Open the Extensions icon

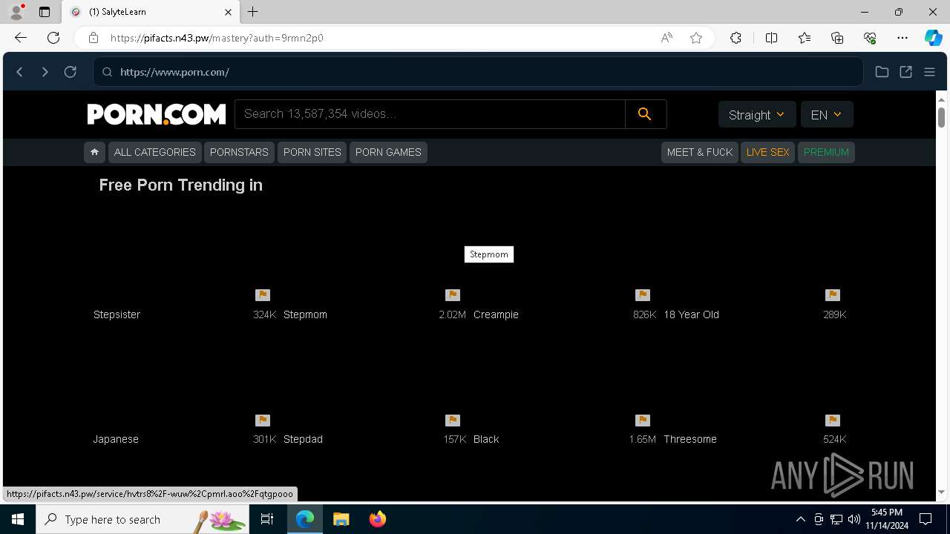pos(736,38)
